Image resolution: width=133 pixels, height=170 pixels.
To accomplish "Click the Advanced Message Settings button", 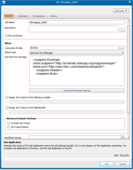I will pos(77,91).
